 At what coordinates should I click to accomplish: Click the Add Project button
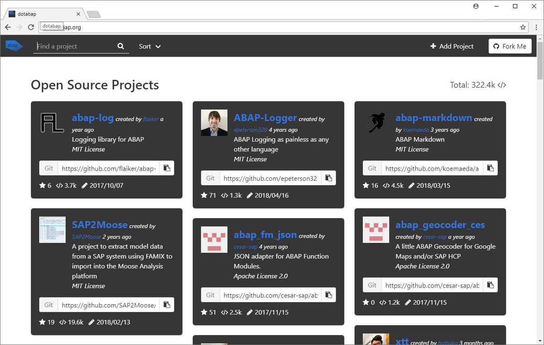(452, 46)
